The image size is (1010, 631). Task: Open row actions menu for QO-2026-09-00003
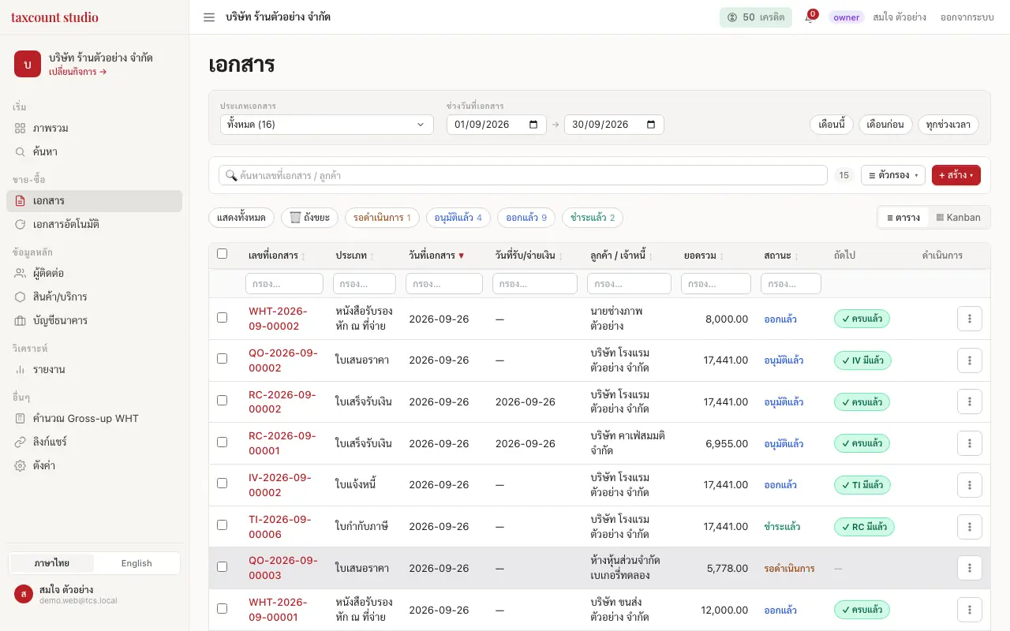[970, 568]
